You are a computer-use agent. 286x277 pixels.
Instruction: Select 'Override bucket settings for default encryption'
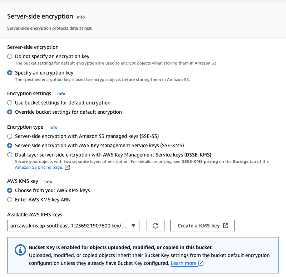click(x=10, y=112)
